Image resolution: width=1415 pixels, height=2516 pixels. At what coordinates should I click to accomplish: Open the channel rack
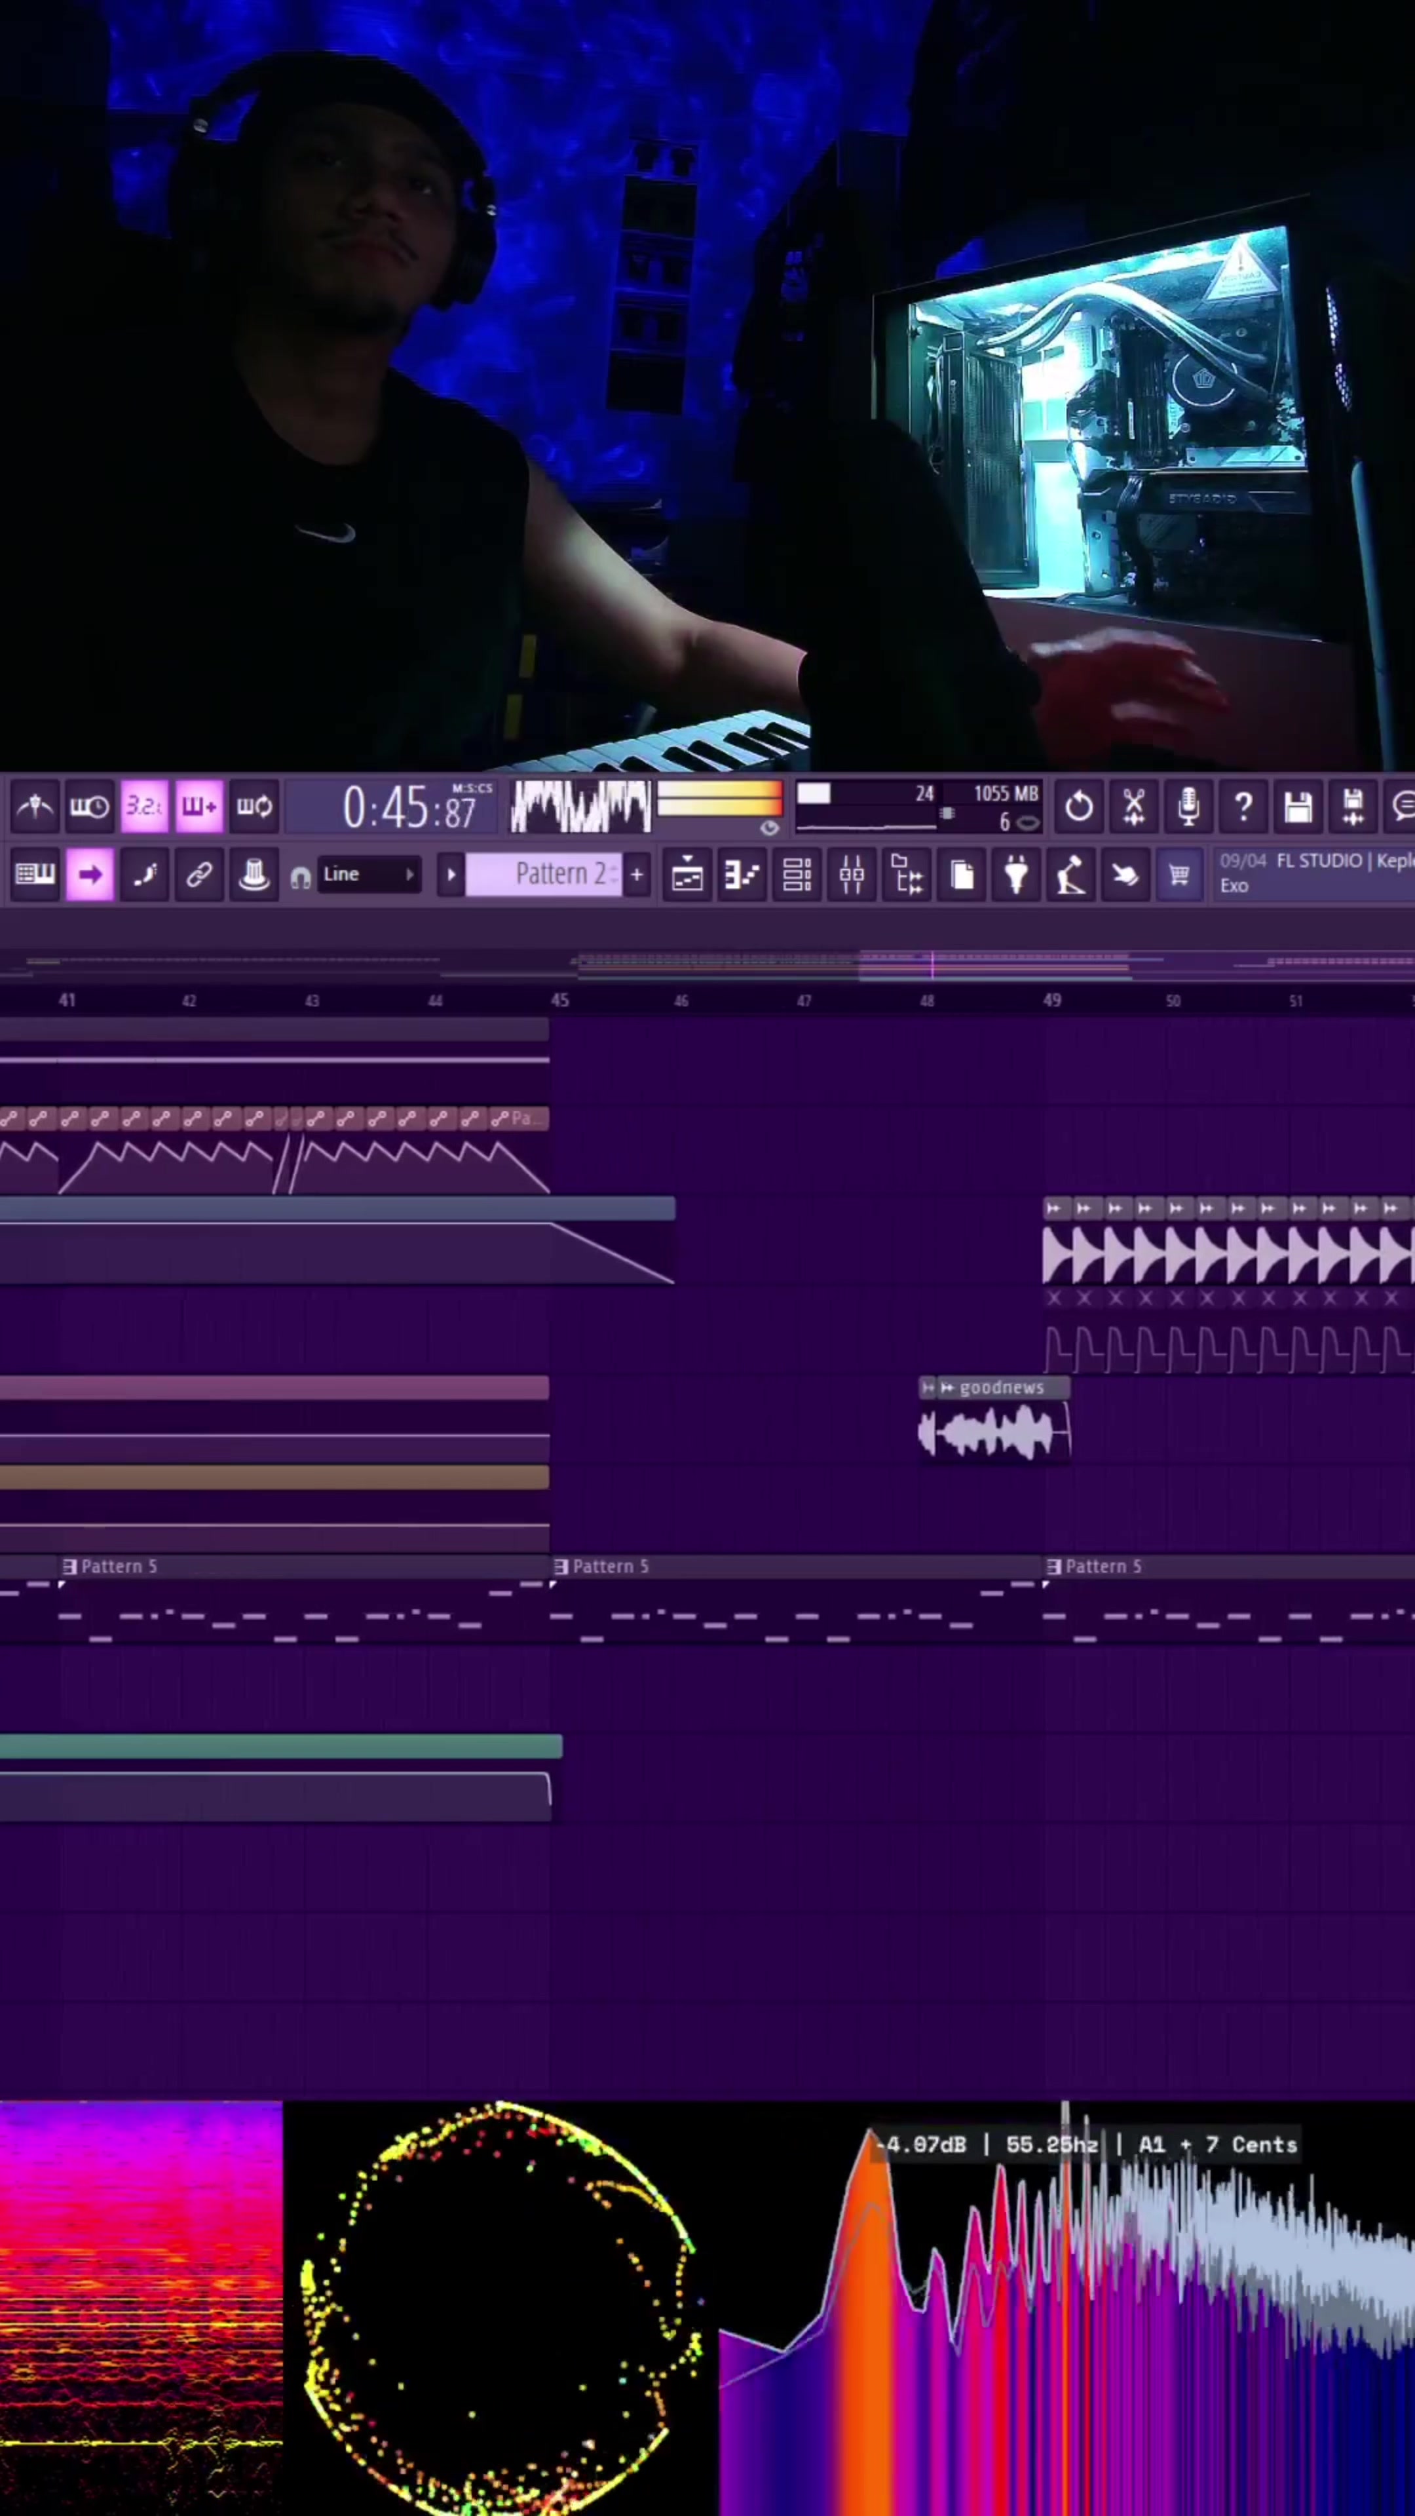coord(797,874)
